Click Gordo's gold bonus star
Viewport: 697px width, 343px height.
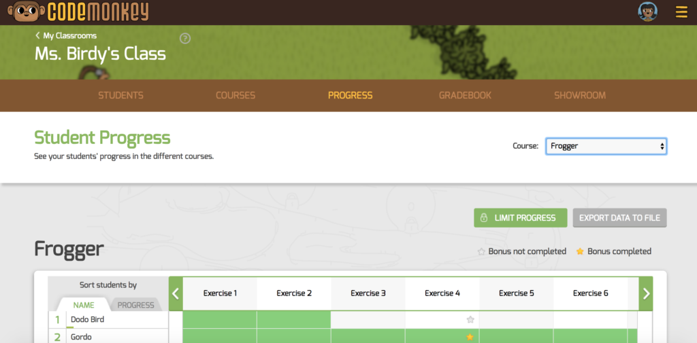click(x=470, y=337)
